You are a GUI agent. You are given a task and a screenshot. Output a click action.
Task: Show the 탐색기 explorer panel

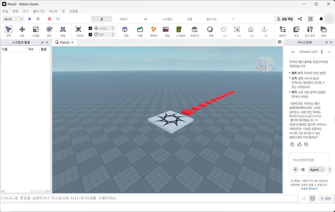coord(283,32)
